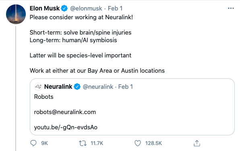Click the 11.7K retweets count
This screenshot has width=240, height=151.
tap(97, 143)
